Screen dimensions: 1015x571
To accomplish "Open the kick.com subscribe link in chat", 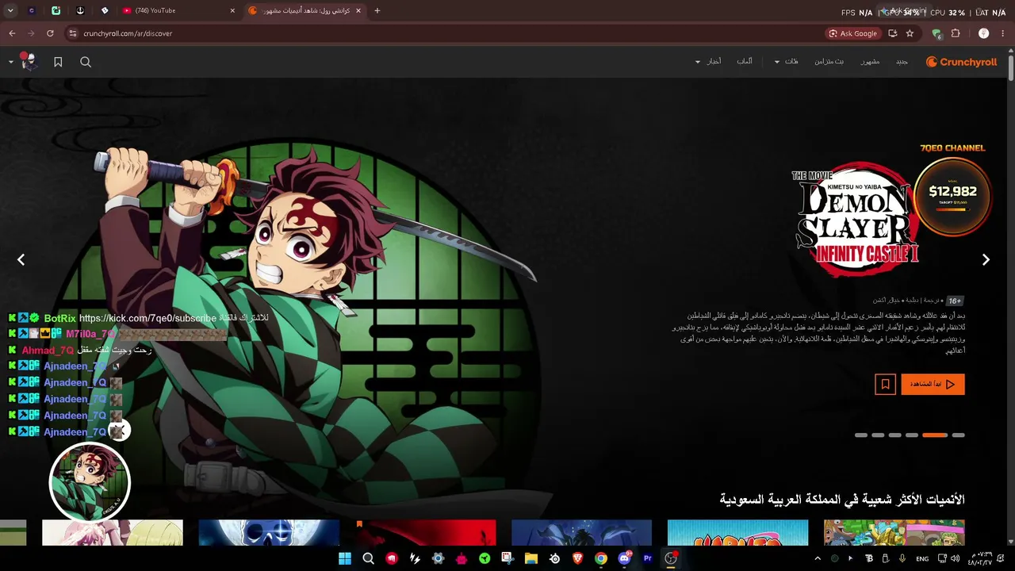I will [147, 318].
